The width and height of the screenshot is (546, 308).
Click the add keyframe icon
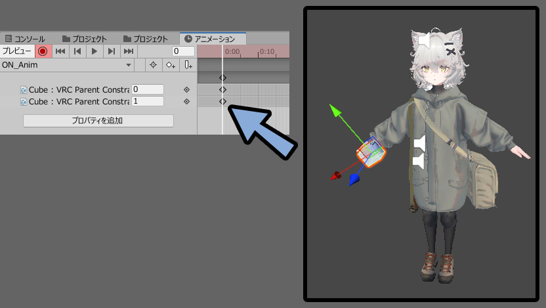(x=171, y=65)
